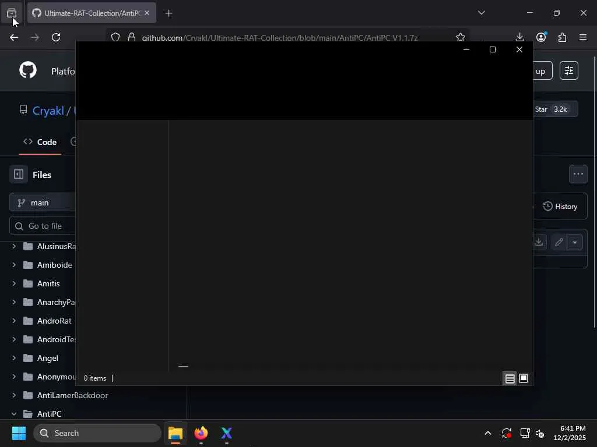Collapse the AntiPC folder
The width and height of the screenshot is (597, 447).
pyautogui.click(x=14, y=414)
